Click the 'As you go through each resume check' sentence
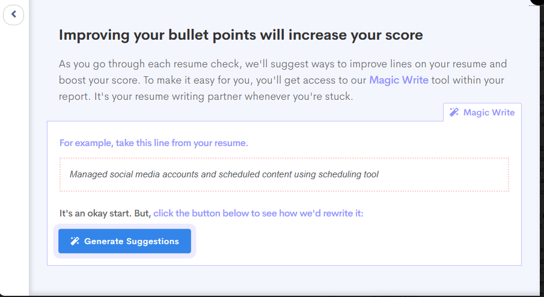The height and width of the screenshot is (297, 544). point(150,64)
